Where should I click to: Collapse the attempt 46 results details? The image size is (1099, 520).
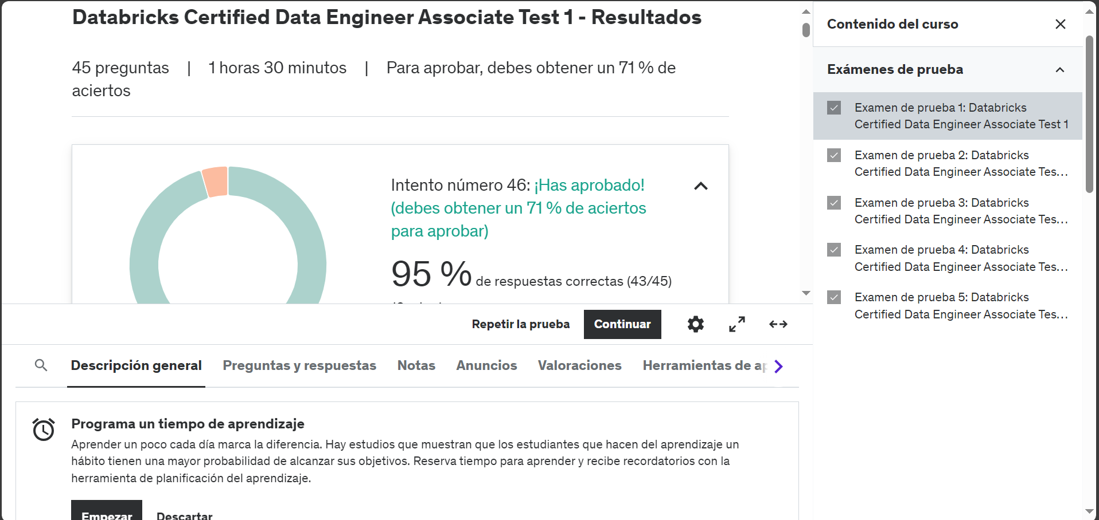click(700, 186)
